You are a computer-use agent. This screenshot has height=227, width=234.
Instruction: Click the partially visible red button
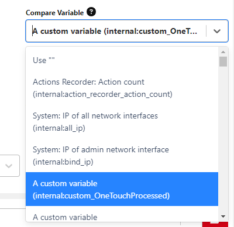[215, 224]
